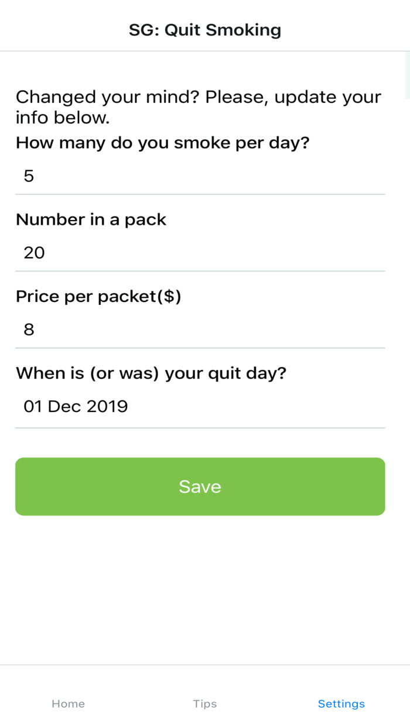This screenshot has width=410, height=728.
Task: Select the Settings tab
Action: [x=341, y=704]
